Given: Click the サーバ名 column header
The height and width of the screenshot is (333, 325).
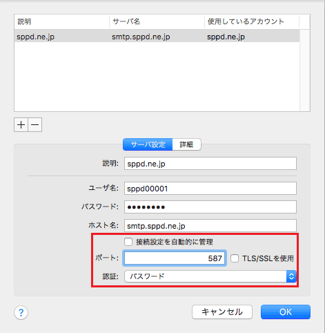Looking at the screenshot, I should coord(157,21).
